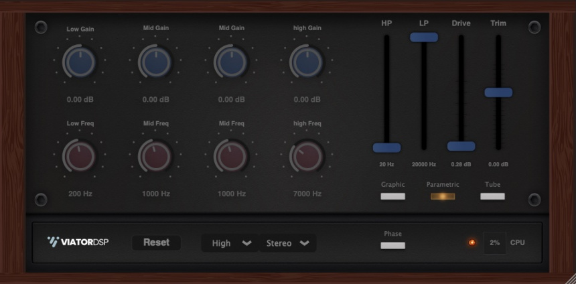Click the Mid Freq knob beside Low Freq
This screenshot has height=284, width=576.
click(156, 156)
